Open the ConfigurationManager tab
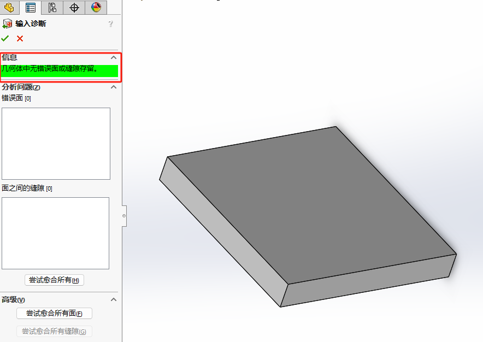This screenshot has width=483, height=342. 52,8
